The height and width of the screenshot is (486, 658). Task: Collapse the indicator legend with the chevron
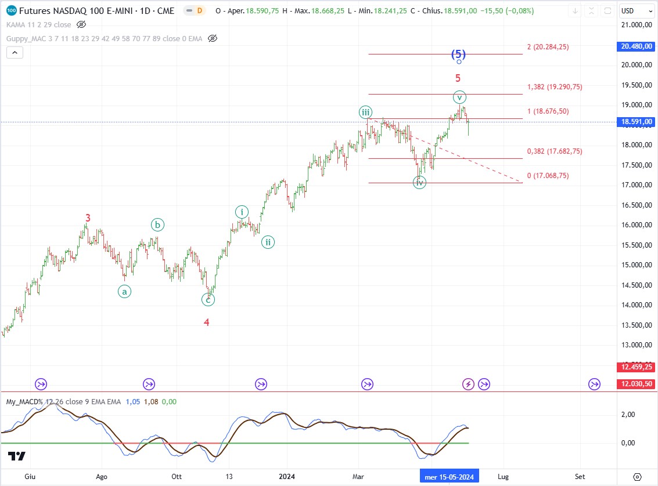[15, 53]
